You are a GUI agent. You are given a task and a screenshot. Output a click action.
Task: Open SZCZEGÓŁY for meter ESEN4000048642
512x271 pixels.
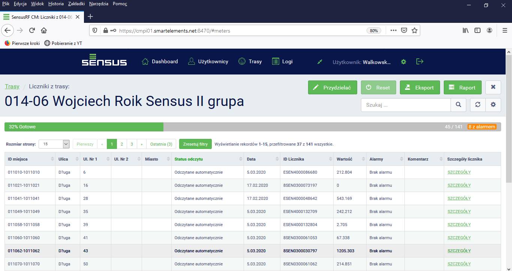pyautogui.click(x=459, y=198)
